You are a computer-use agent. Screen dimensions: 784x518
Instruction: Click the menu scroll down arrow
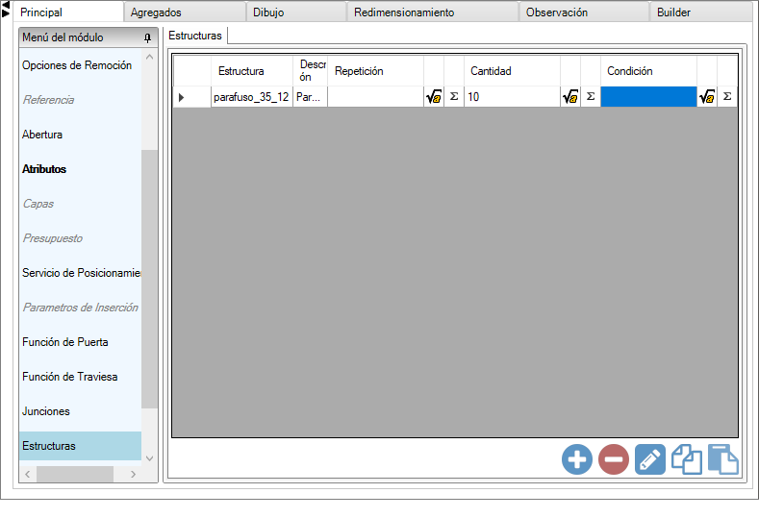tap(149, 458)
